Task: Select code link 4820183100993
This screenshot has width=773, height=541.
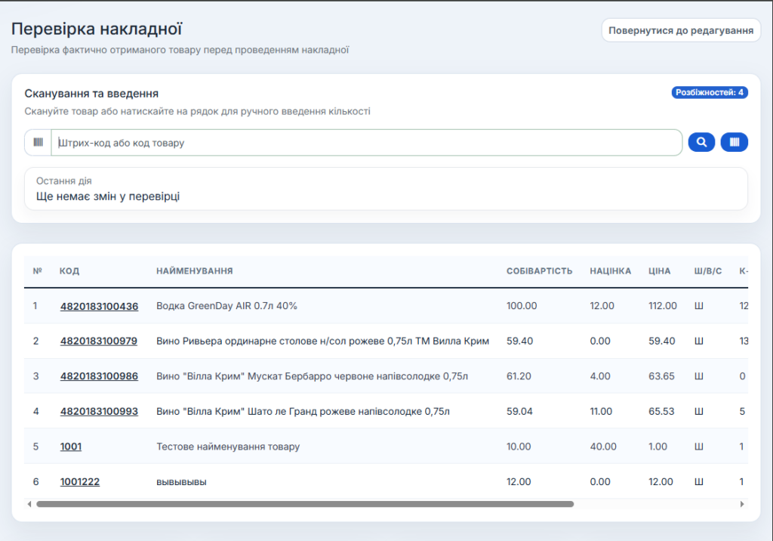Action: (x=99, y=411)
